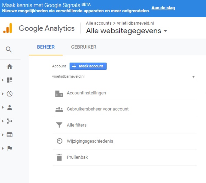Screen dimensions: 206x183
Task: Open Audience reports person icon
Action: [x=10, y=107]
